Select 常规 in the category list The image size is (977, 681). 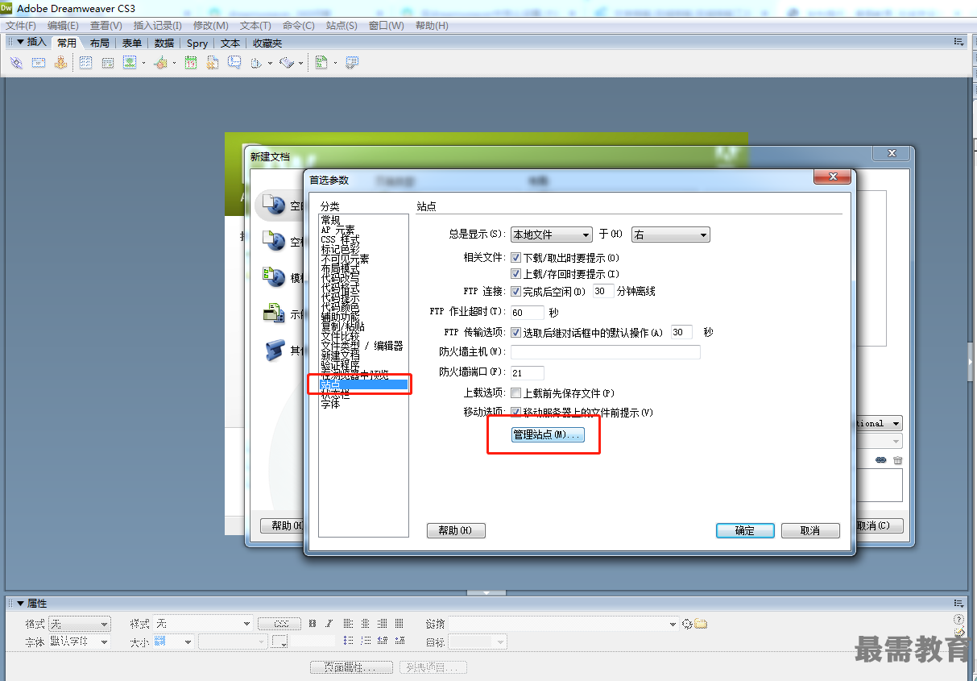coord(330,220)
